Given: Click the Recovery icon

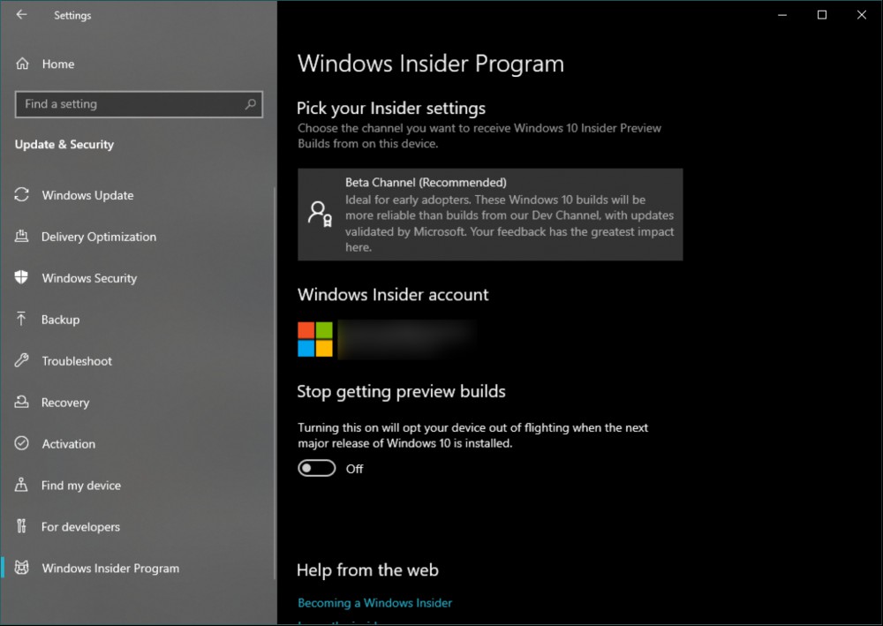Looking at the screenshot, I should tap(21, 402).
